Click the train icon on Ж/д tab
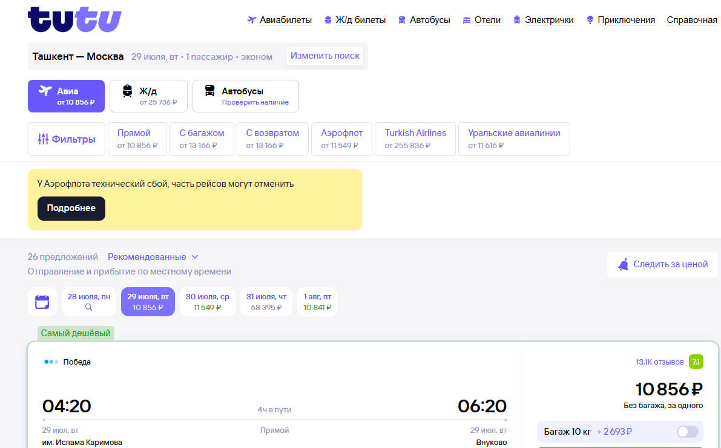Viewport: 721px width, 448px height. click(x=127, y=91)
